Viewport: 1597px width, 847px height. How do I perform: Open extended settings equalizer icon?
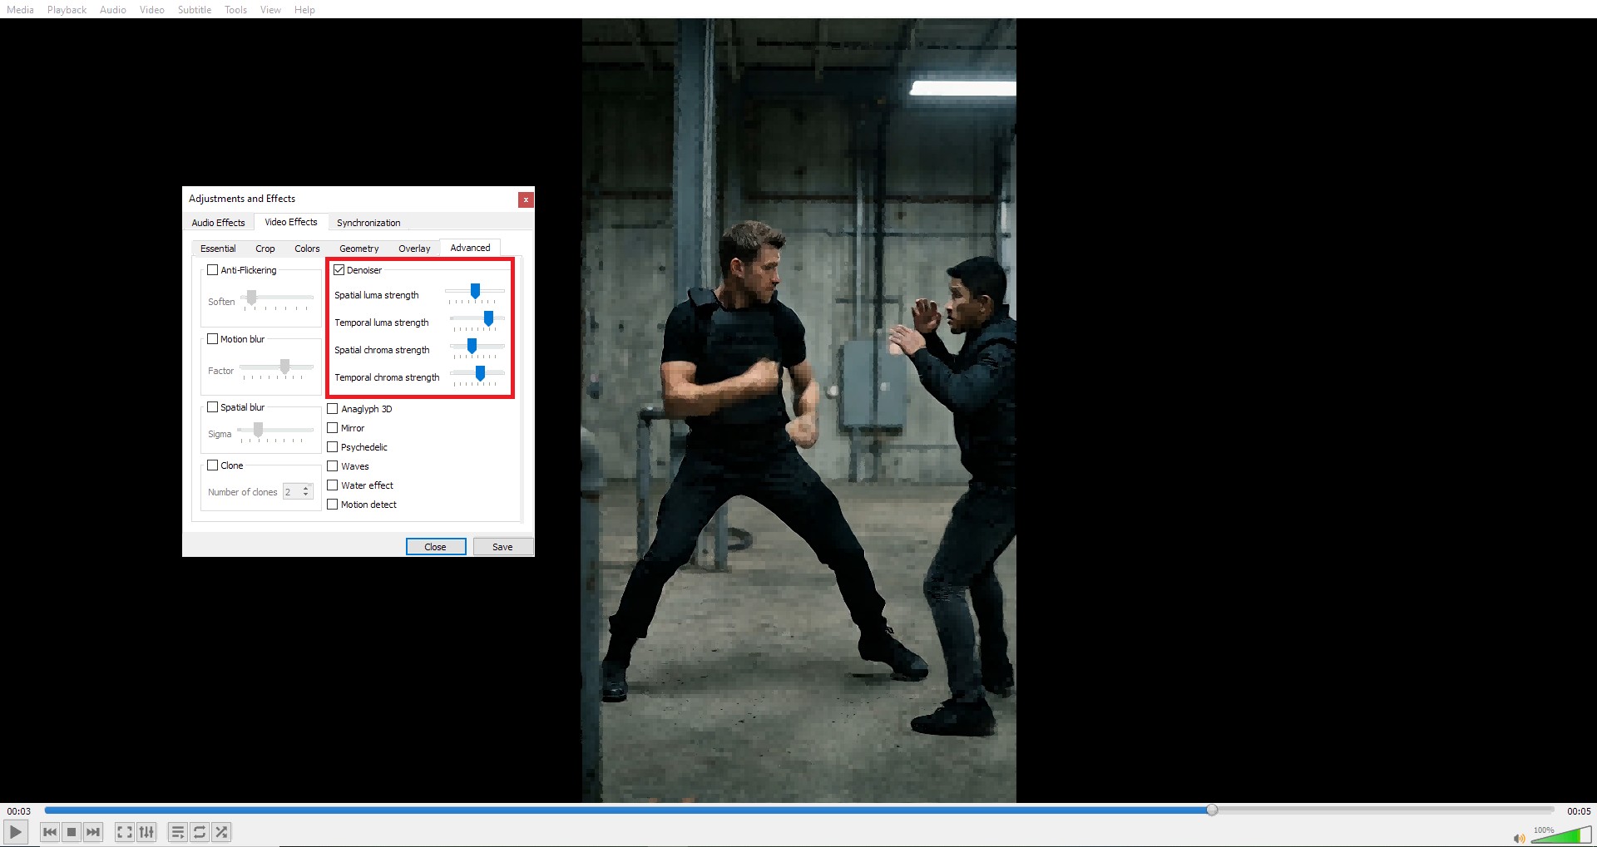(x=146, y=832)
